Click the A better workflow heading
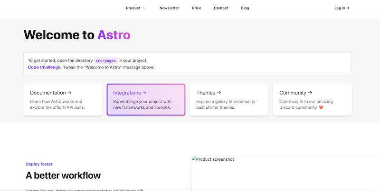The image size is (380, 191). click(x=63, y=175)
